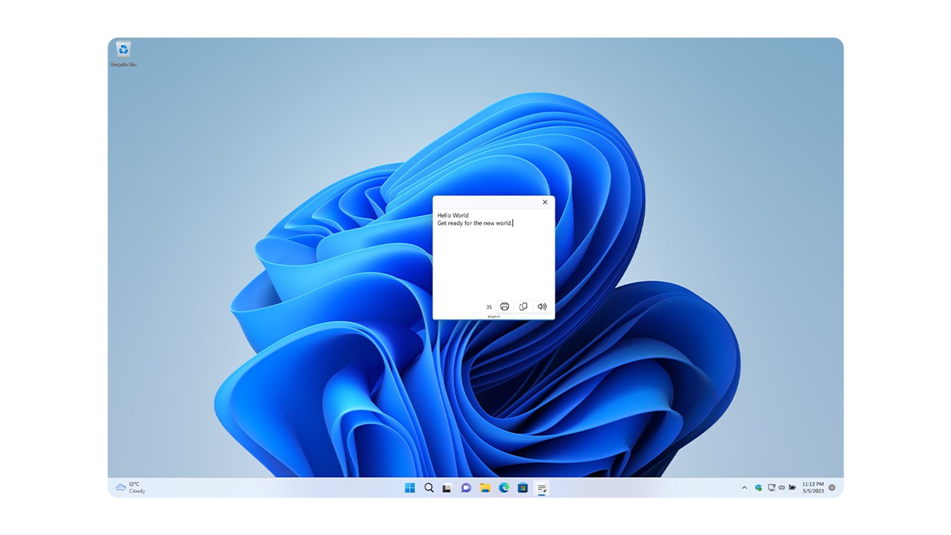This screenshot has height=535, width=951.
Task: Place the cursor after 'new world.' in the note
Action: point(512,222)
